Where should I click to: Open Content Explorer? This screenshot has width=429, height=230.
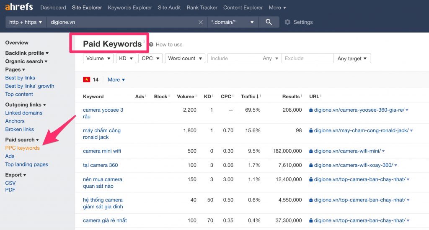[243, 8]
